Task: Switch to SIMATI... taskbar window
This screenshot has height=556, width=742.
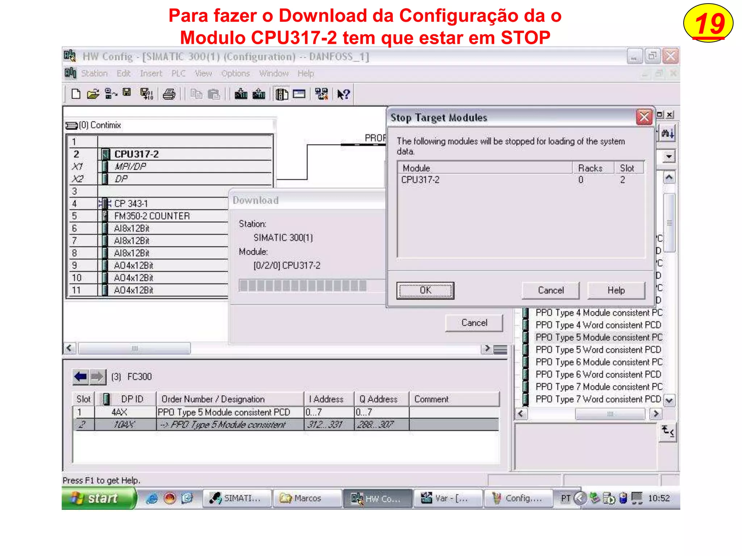Action: coord(237,498)
